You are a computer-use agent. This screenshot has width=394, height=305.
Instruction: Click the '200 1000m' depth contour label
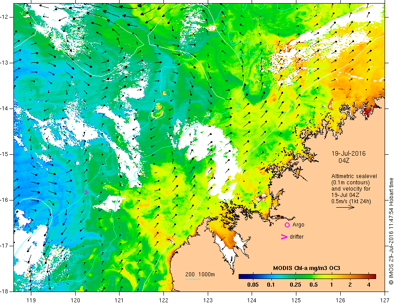coord(200,274)
